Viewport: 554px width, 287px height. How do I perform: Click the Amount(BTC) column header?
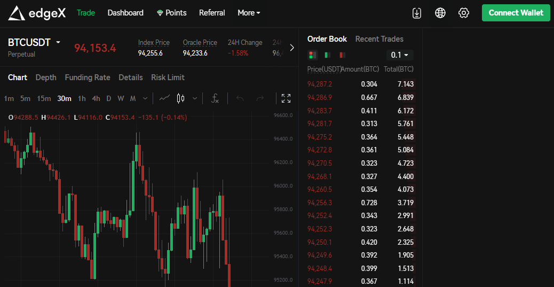coord(360,69)
